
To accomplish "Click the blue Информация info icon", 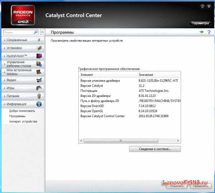I will (39, 104).
